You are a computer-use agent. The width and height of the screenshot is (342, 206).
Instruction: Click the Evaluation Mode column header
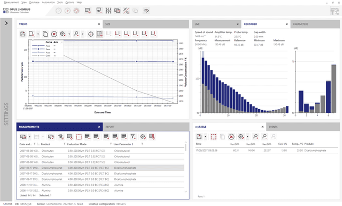pyautogui.click(x=77, y=144)
